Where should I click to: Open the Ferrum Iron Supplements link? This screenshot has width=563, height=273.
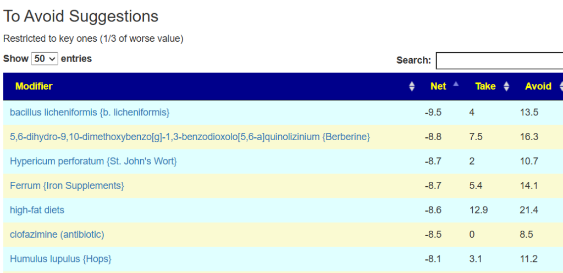pos(67,186)
